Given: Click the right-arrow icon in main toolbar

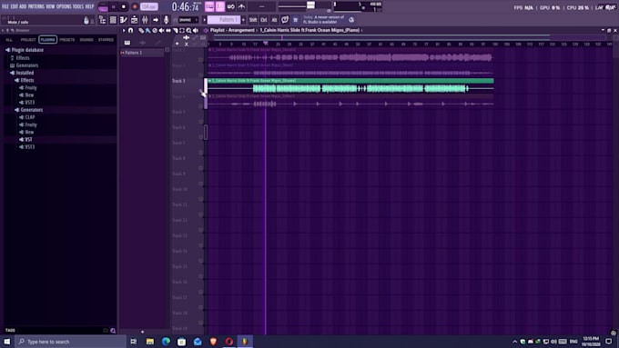Looking at the screenshot, I should [x=156, y=20].
